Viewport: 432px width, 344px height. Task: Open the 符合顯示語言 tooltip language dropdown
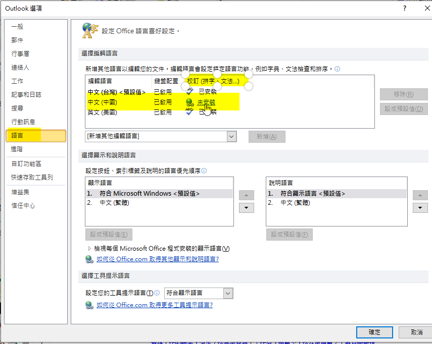point(228,294)
